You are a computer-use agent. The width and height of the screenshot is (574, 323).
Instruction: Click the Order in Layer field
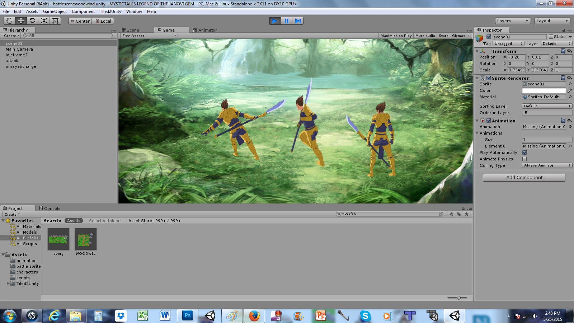(x=547, y=113)
